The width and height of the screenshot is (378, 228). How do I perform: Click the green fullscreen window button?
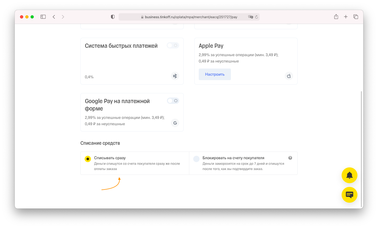pos(32,17)
